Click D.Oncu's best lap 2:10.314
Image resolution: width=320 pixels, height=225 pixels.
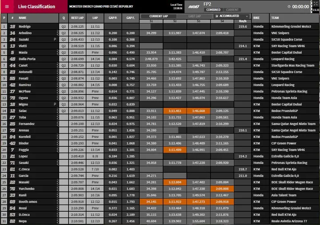(77, 215)
